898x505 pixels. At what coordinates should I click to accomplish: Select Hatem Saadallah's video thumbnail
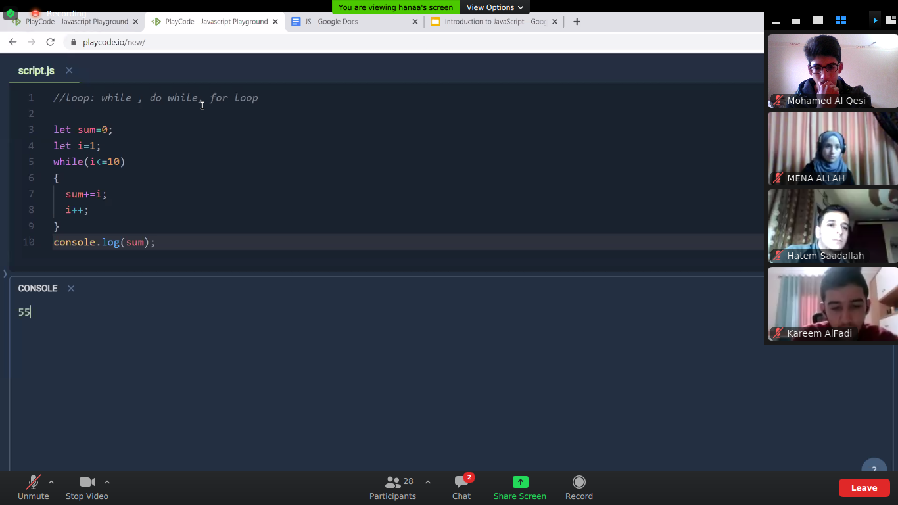point(832,226)
